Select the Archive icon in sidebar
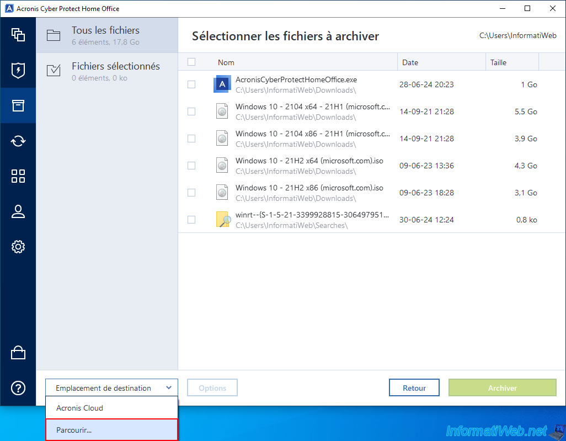This screenshot has height=441, width=566. pos(18,105)
